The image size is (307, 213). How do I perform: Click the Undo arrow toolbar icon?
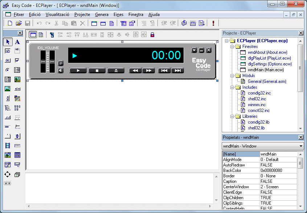click(39, 23)
